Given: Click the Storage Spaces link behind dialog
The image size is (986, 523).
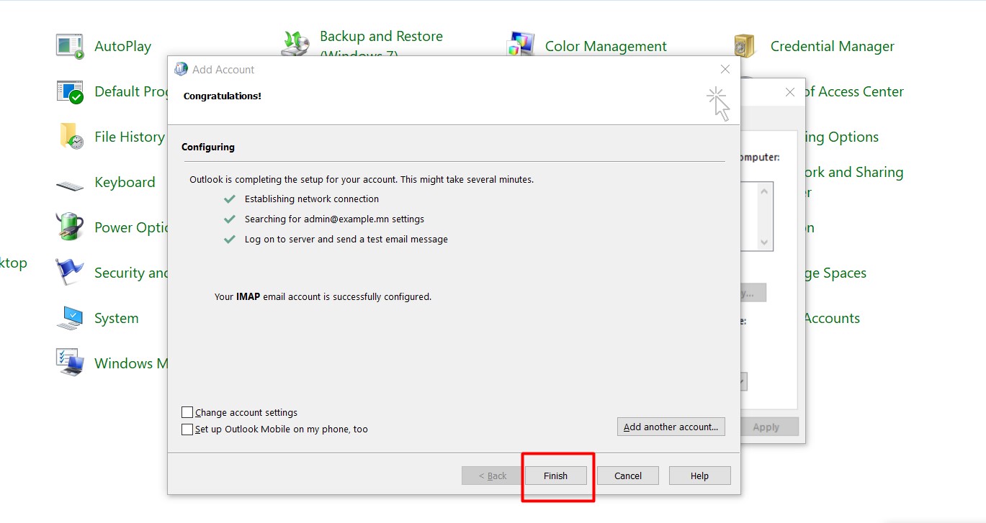Looking at the screenshot, I should coord(835,273).
